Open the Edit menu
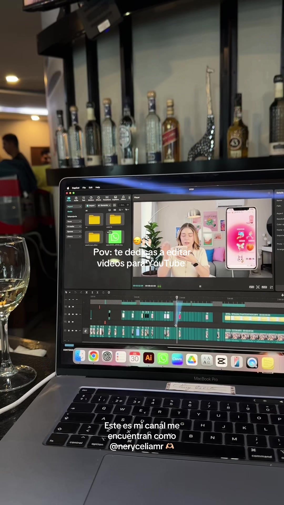284x505 pixels. [x=90, y=188]
